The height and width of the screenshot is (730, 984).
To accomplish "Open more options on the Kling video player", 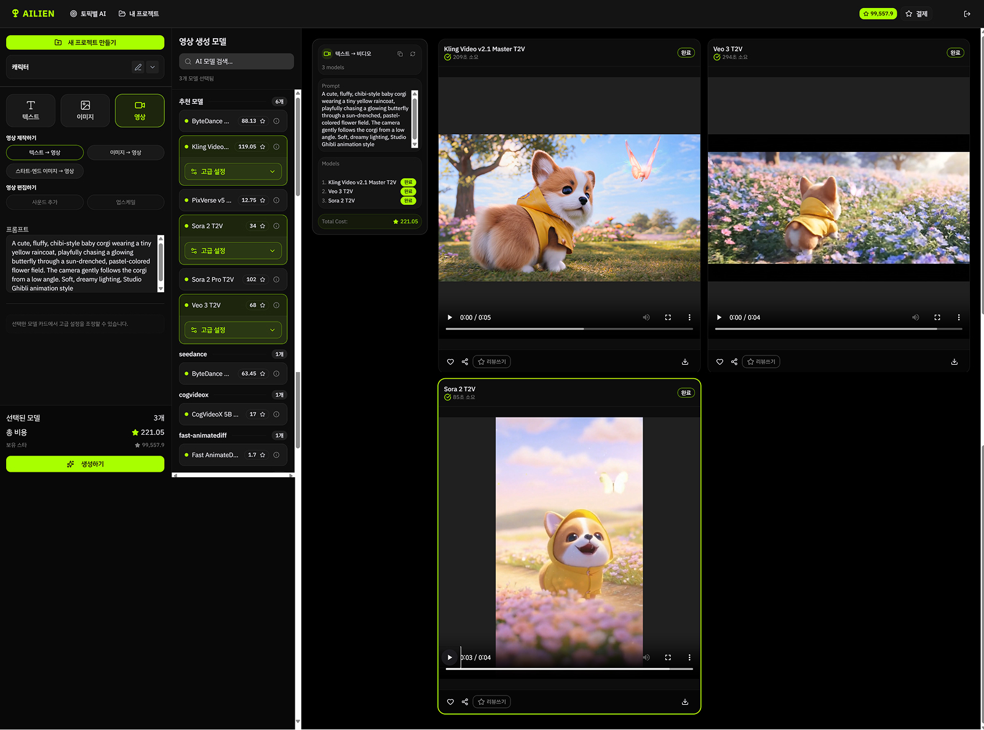I will pos(689,317).
